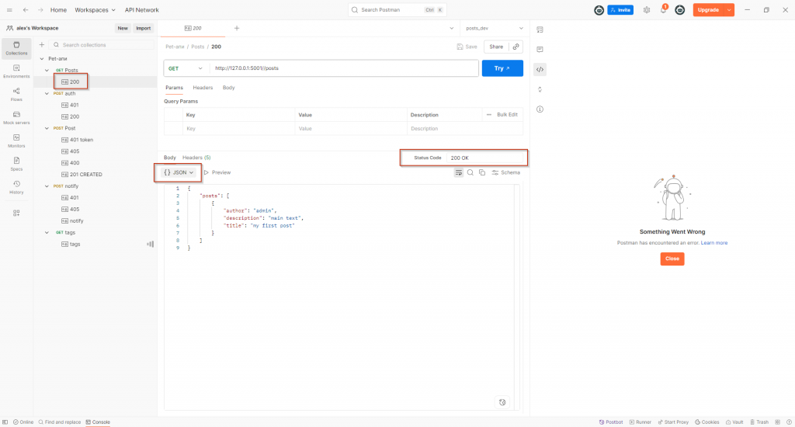Collapse the GET Posts request
Screen dimensions: 795x427
pyautogui.click(x=47, y=71)
